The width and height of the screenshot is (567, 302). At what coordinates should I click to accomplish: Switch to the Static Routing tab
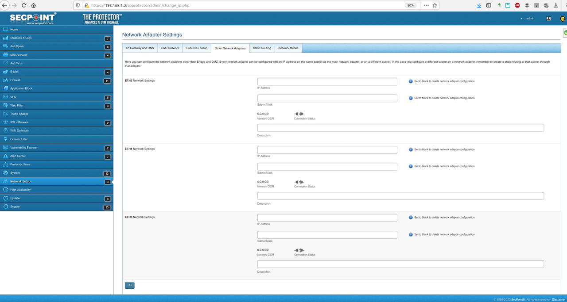(262, 48)
